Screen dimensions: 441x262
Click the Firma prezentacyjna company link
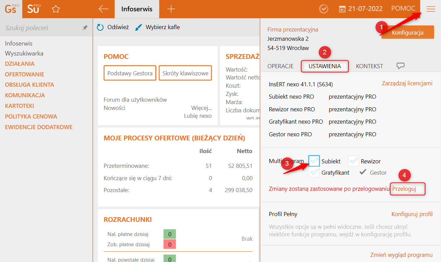pyautogui.click(x=293, y=29)
